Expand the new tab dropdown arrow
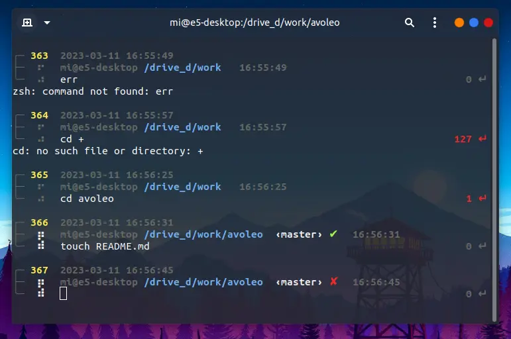Image resolution: width=511 pixels, height=339 pixels. click(x=47, y=23)
